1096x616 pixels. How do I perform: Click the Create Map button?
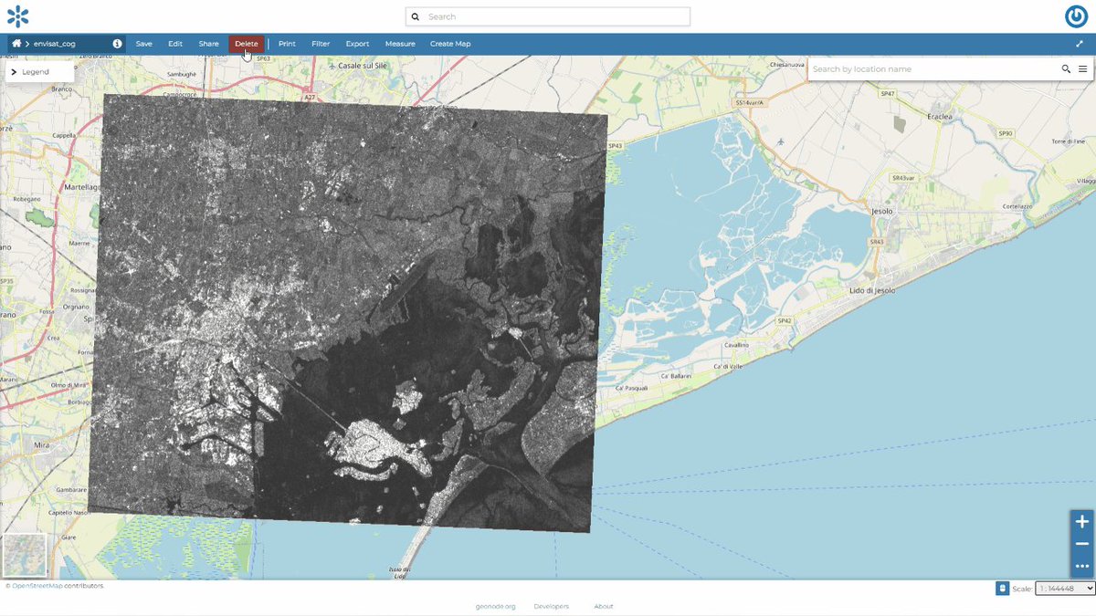coord(450,44)
